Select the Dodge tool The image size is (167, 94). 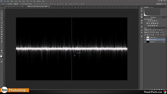[x=2, y=39]
